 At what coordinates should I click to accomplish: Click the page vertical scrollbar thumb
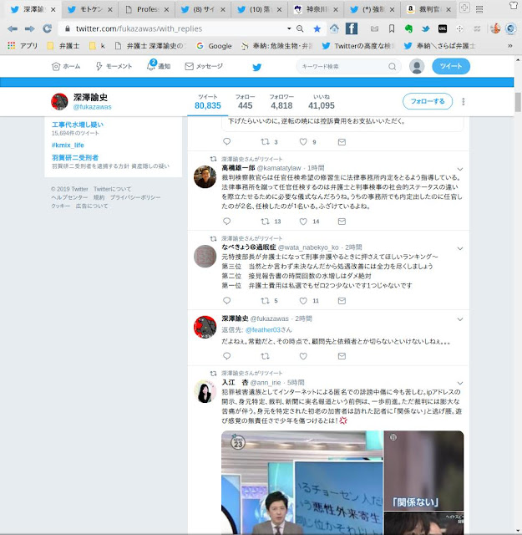[518, 102]
